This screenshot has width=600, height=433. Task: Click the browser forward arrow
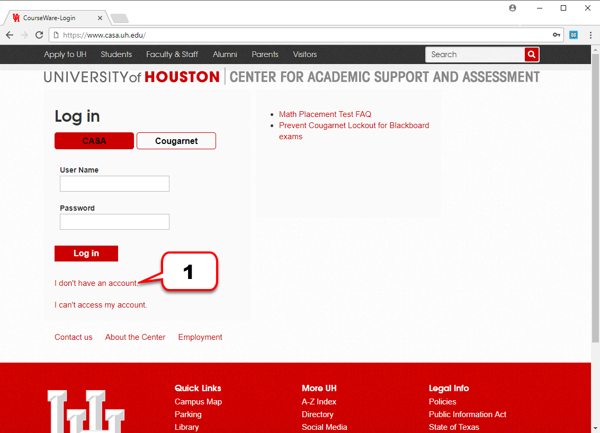tap(24, 35)
